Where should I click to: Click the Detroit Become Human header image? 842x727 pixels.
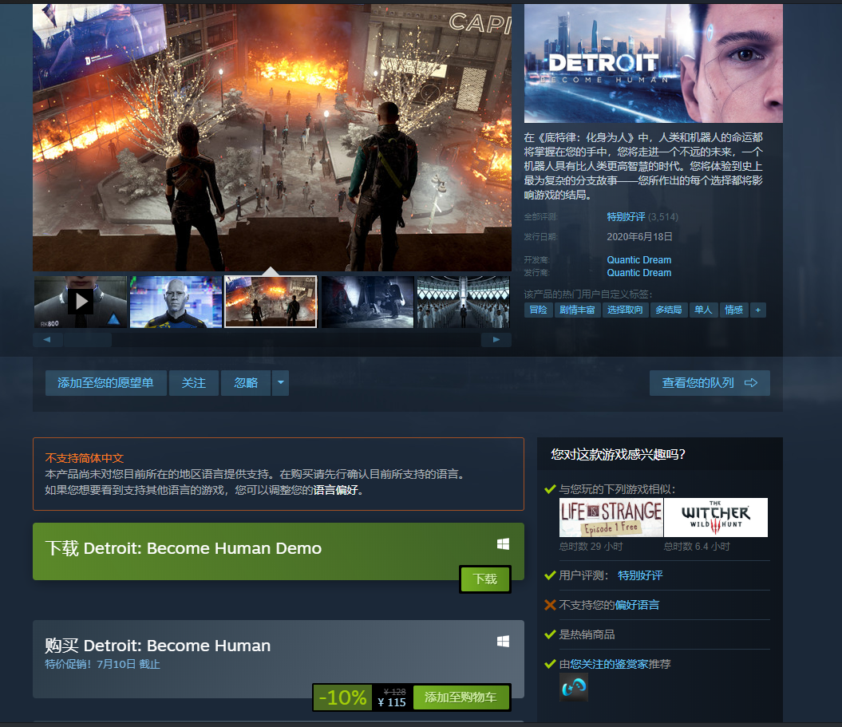tap(653, 63)
